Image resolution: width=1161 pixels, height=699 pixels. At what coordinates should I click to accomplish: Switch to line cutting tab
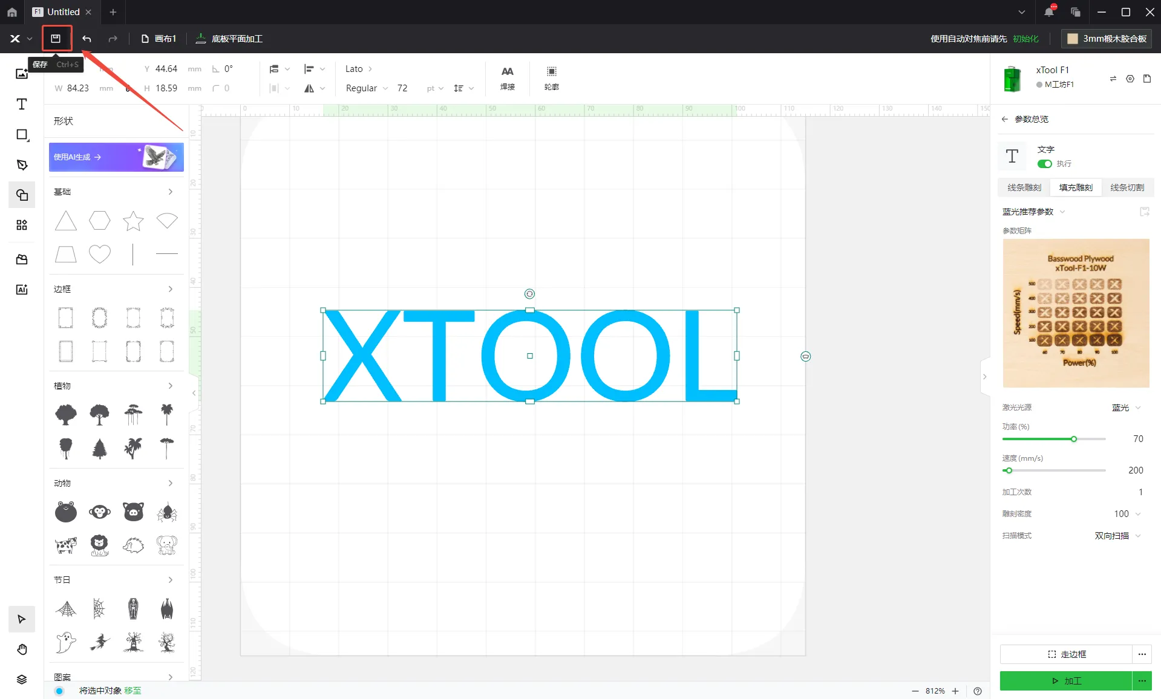(x=1127, y=187)
